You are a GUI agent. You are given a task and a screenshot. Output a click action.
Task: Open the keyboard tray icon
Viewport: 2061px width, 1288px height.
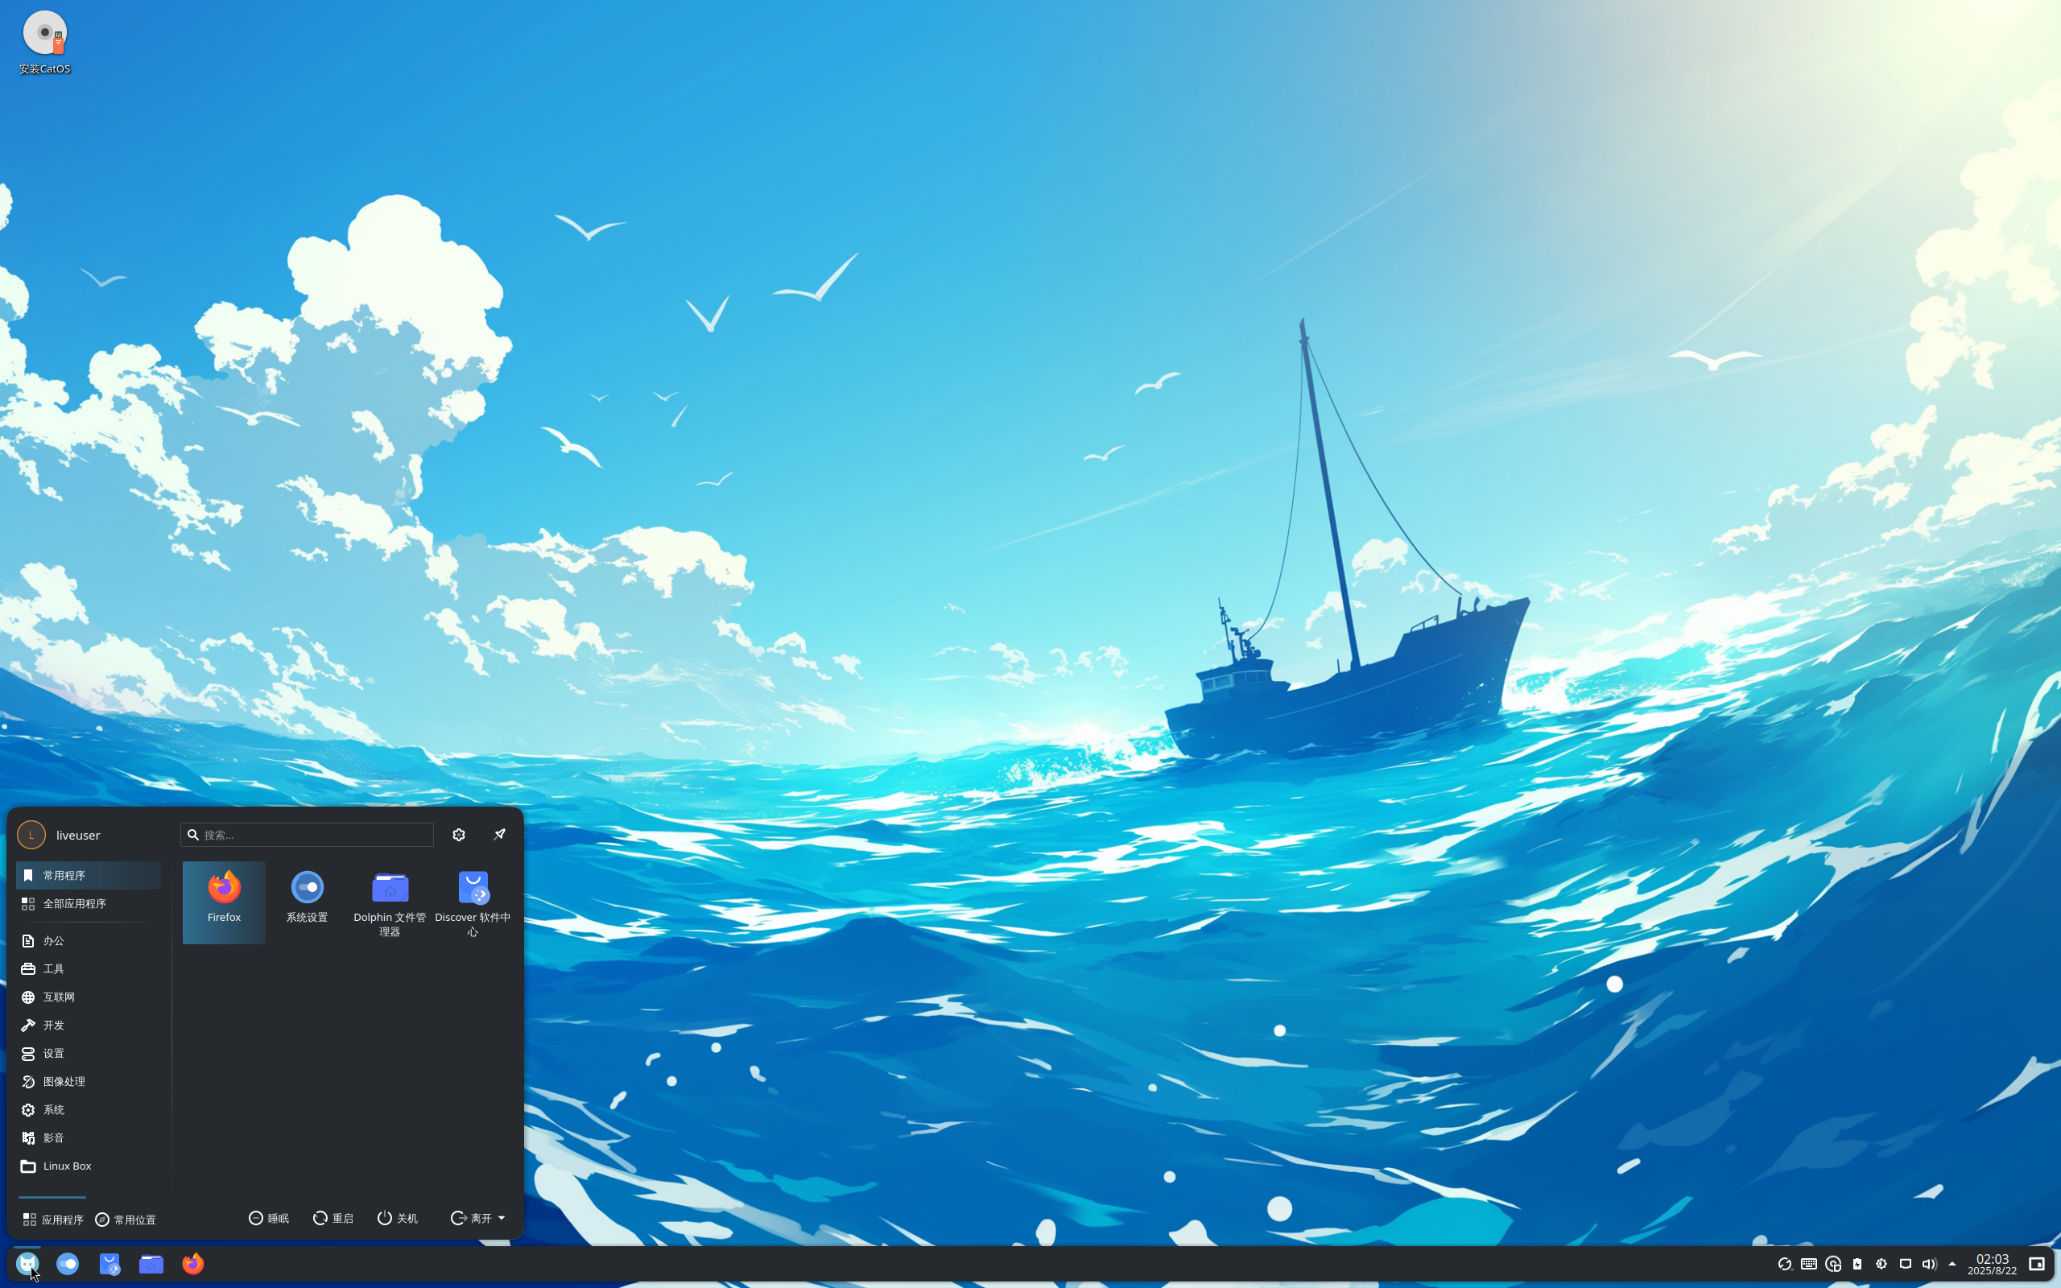coord(1809,1264)
